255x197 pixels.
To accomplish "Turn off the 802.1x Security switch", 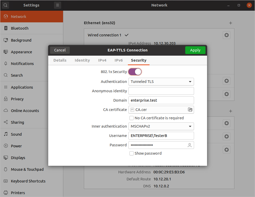I will pos(135,72).
